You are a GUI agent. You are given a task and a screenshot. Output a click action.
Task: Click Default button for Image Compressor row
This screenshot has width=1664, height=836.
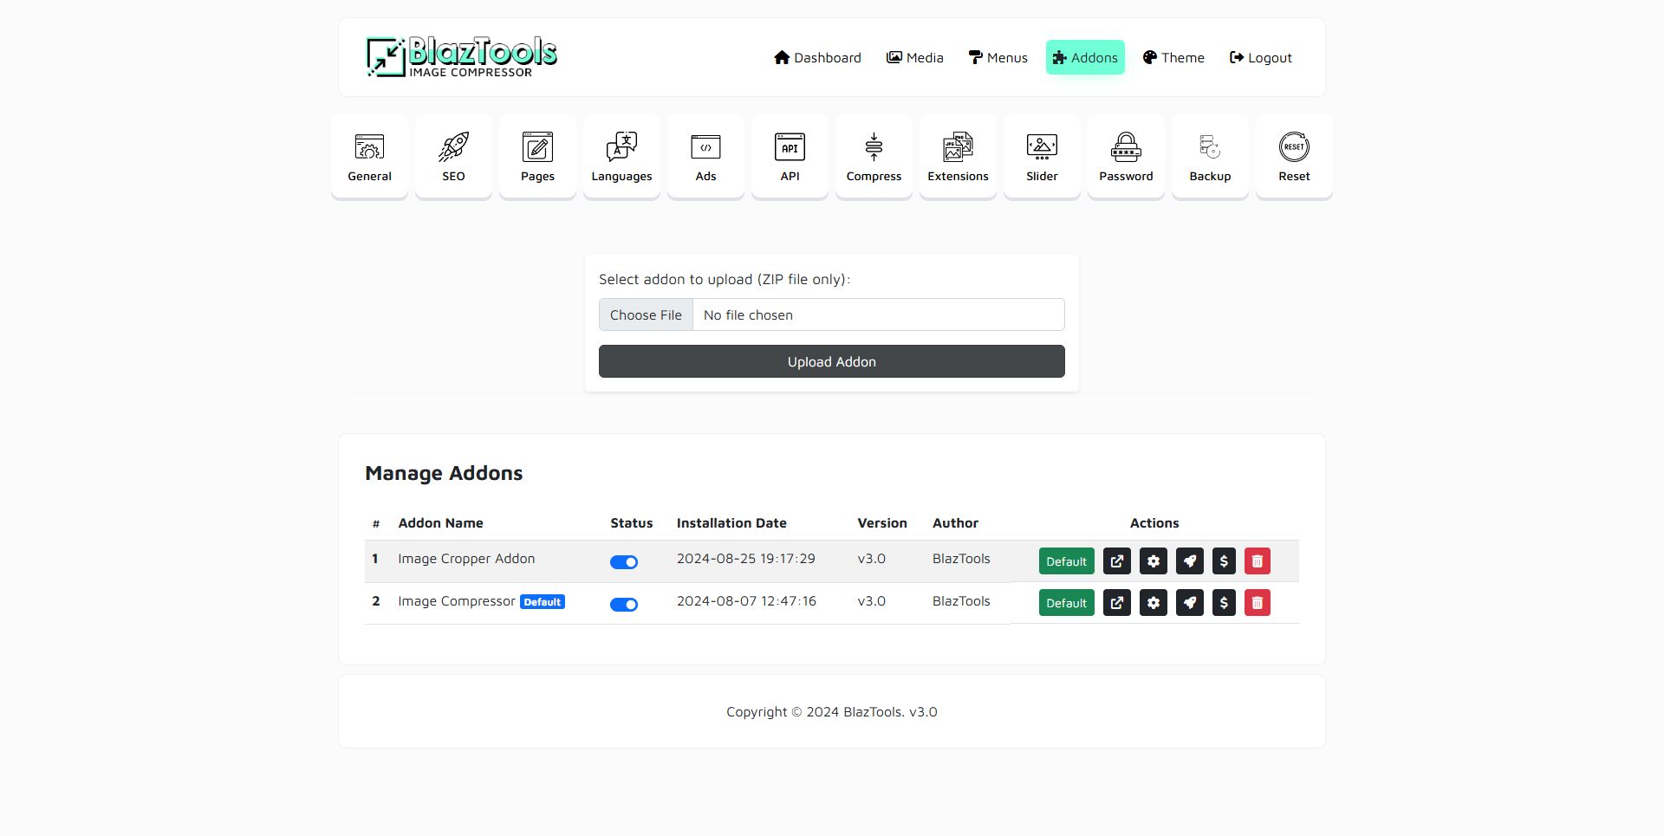[1067, 603]
